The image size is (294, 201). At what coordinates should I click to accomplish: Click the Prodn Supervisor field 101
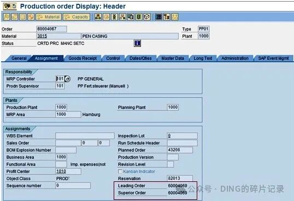point(60,86)
